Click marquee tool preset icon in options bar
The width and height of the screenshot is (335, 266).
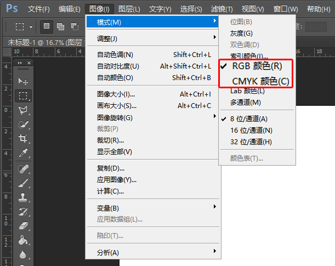[20, 27]
